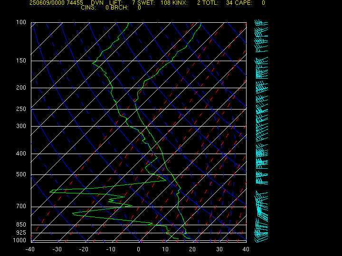Click the SWET: index label

[x=146, y=3]
